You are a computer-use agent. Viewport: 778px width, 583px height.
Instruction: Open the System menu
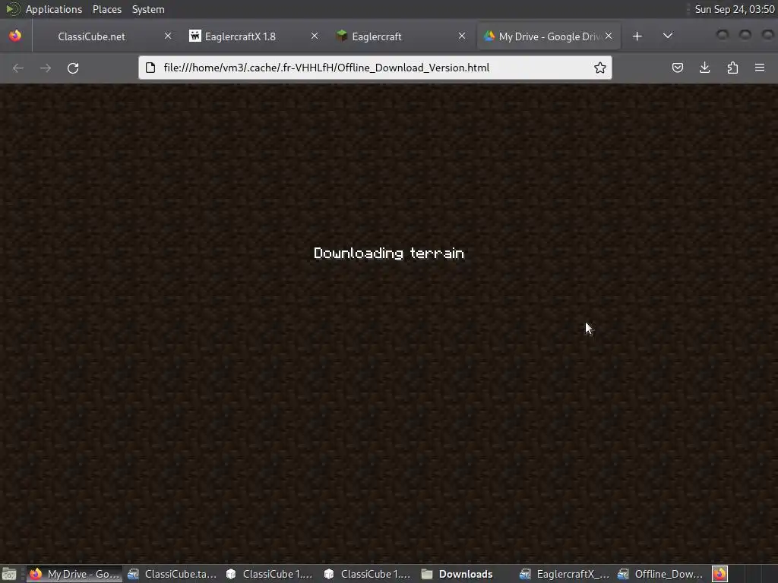coord(148,9)
